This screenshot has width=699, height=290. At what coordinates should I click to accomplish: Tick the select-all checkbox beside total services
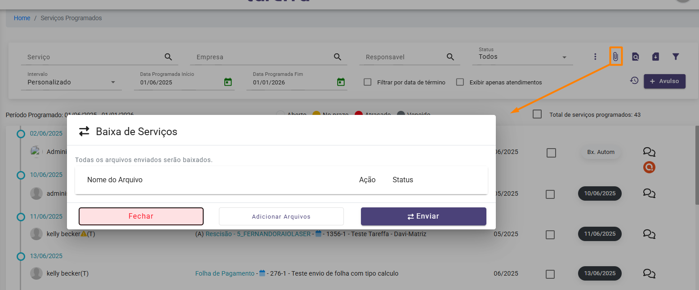pyautogui.click(x=537, y=114)
